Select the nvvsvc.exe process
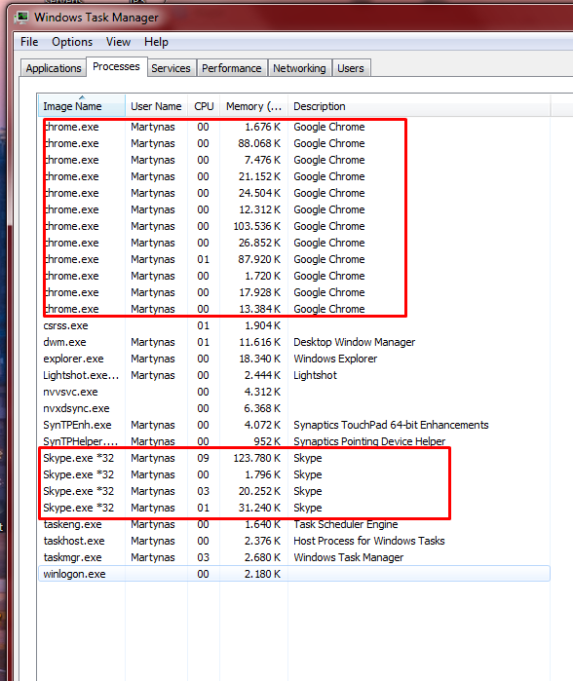Viewport: 573px width, 681px height. [x=294, y=392]
